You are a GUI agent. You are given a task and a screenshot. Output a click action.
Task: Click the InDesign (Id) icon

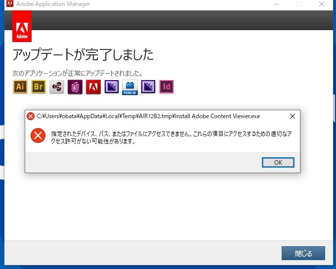pos(167,87)
